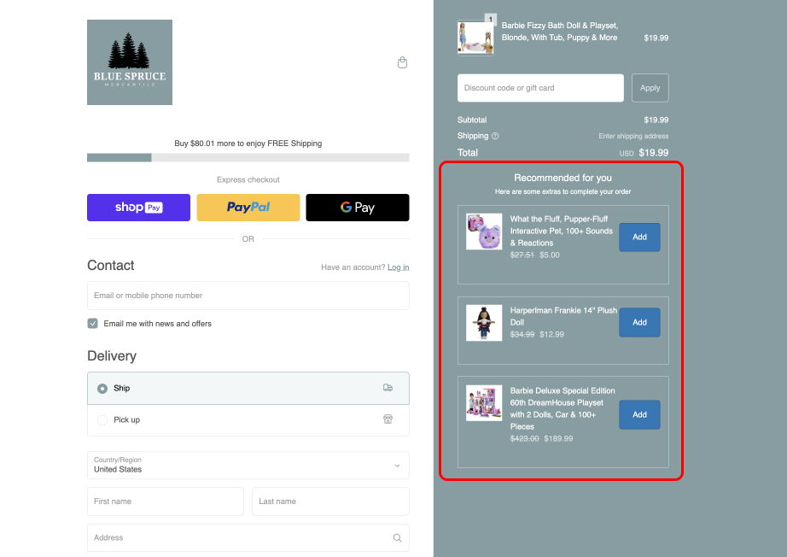Select the Ship delivery radio option

pos(102,388)
